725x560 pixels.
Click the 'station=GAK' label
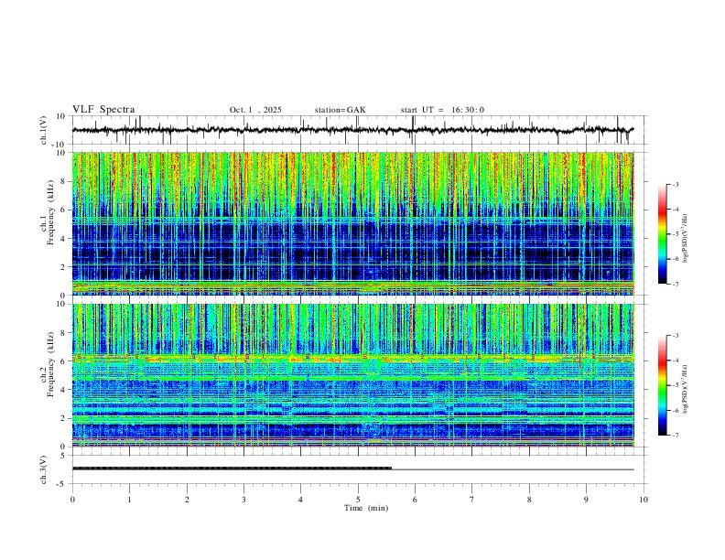pyautogui.click(x=340, y=110)
